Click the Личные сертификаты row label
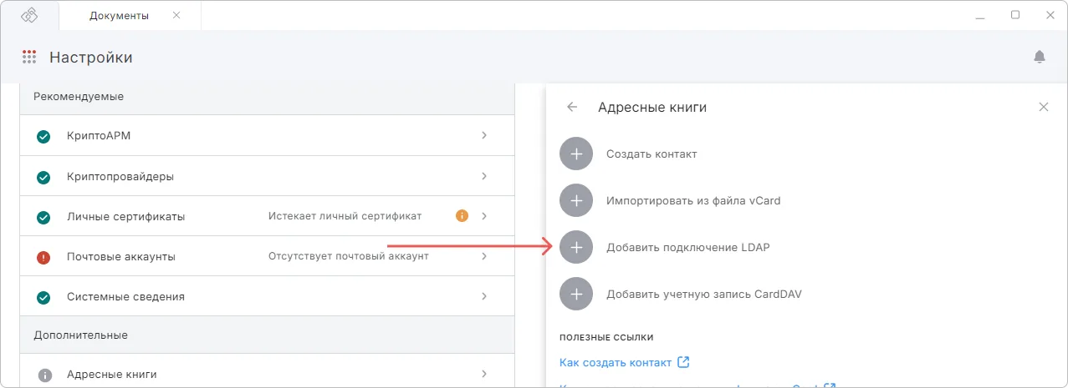 tap(125, 217)
